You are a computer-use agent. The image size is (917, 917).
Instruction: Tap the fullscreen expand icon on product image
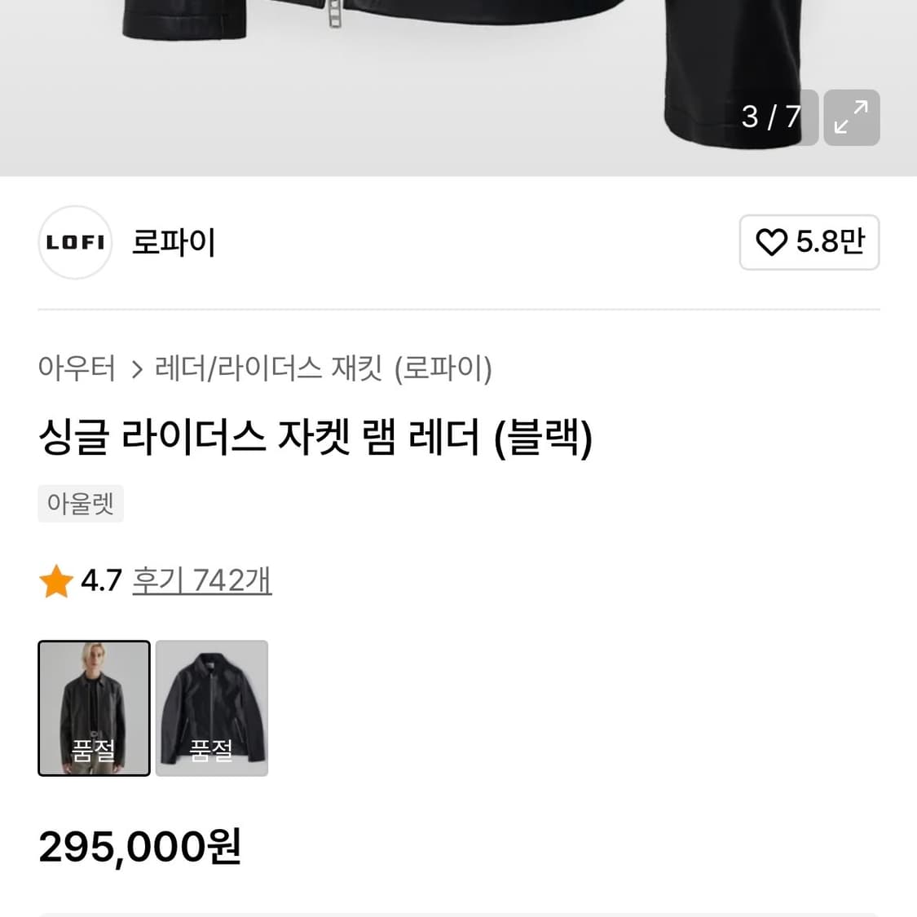pyautogui.click(x=851, y=117)
